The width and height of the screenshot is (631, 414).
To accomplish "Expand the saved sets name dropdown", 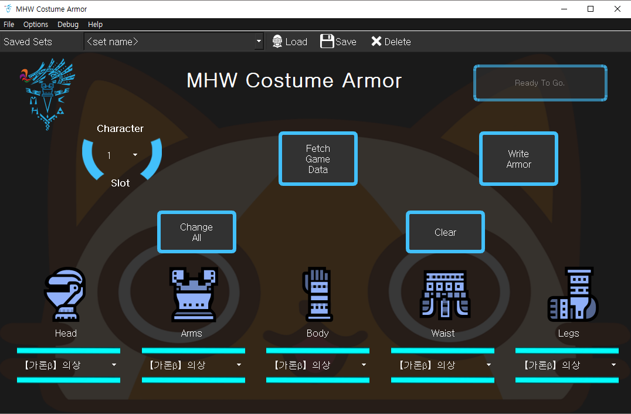I will coord(259,42).
